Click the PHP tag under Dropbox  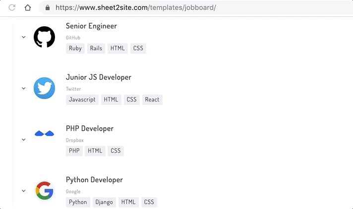point(74,151)
